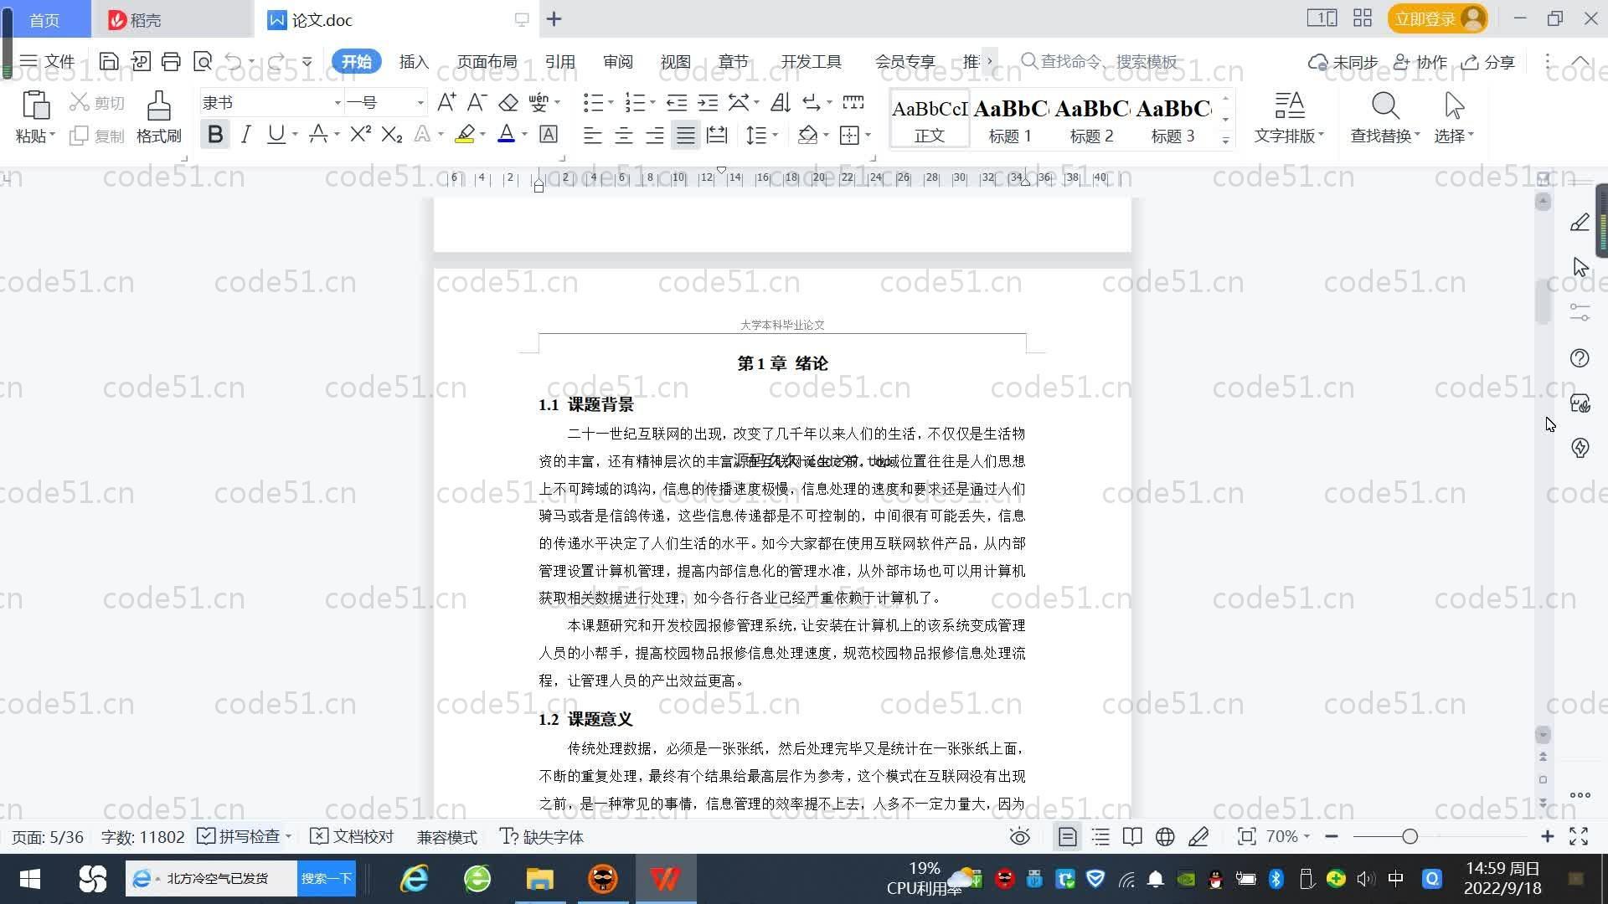
Task: Set paragraph to align right
Action: (655, 135)
